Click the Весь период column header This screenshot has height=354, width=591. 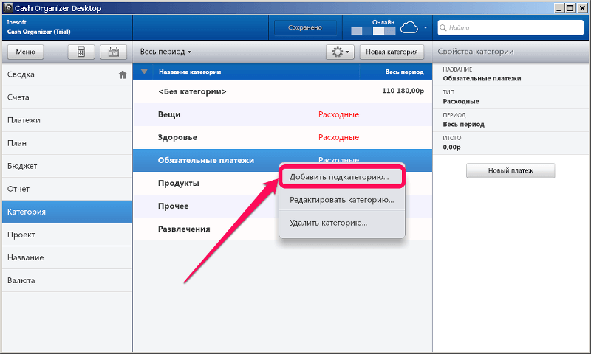(404, 72)
